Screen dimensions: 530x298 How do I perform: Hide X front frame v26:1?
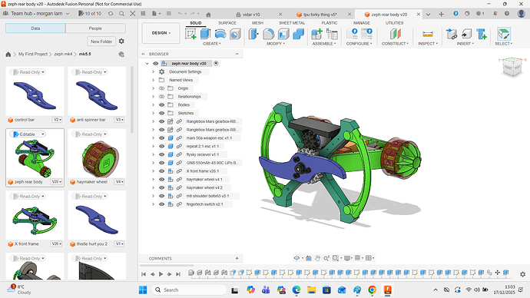pos(161,171)
